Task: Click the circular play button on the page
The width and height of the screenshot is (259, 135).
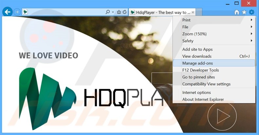Action: [222, 116]
